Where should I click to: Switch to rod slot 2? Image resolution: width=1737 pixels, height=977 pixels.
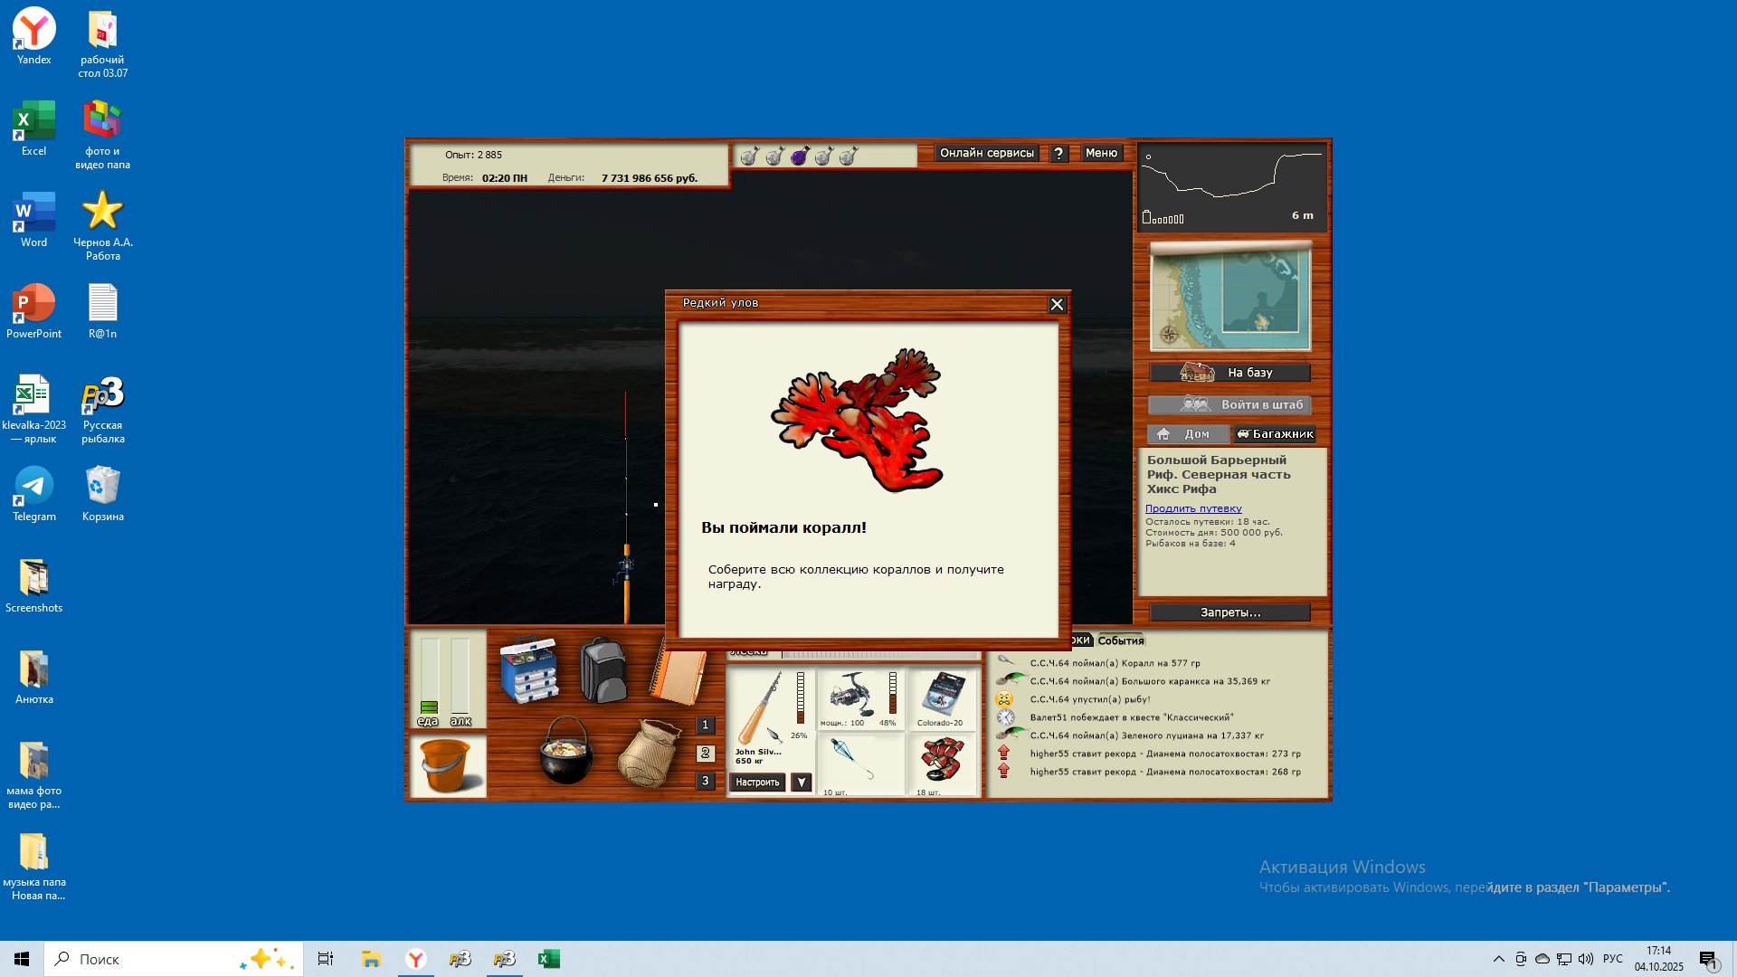coord(706,754)
